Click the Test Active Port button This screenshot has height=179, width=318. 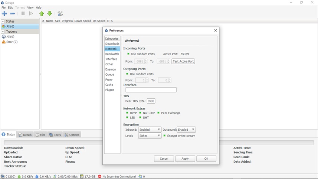(x=183, y=61)
